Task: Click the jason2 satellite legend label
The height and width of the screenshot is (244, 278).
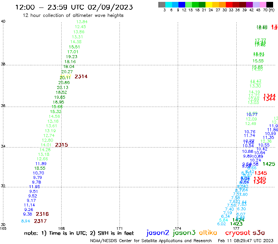Action: (x=158, y=233)
